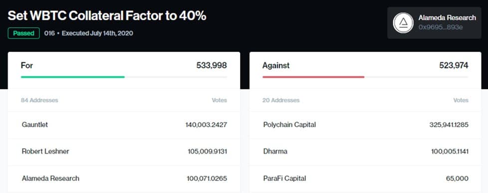Open Gauntlet voter row
The image size is (488, 193).
click(124, 125)
